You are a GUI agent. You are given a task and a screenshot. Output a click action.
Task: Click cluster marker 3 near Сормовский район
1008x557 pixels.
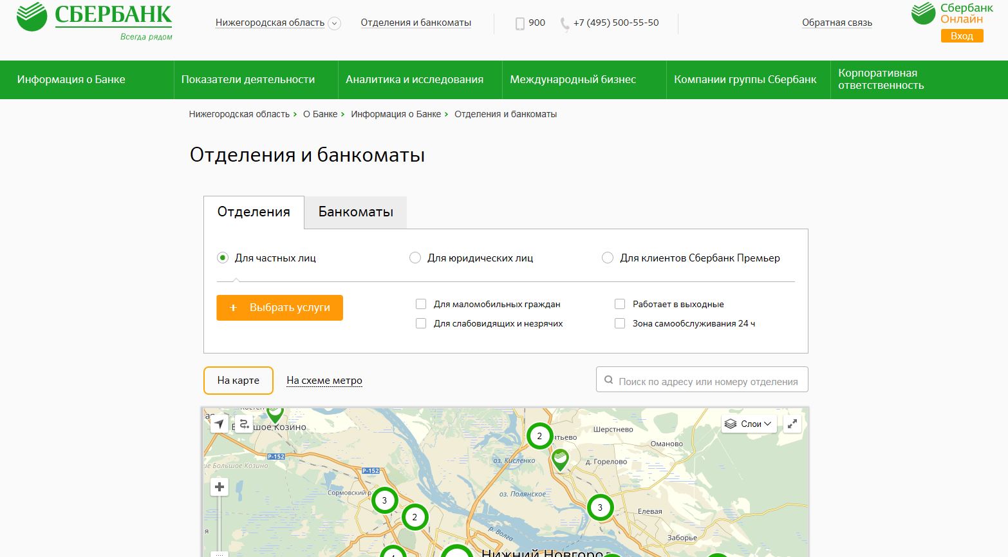384,500
